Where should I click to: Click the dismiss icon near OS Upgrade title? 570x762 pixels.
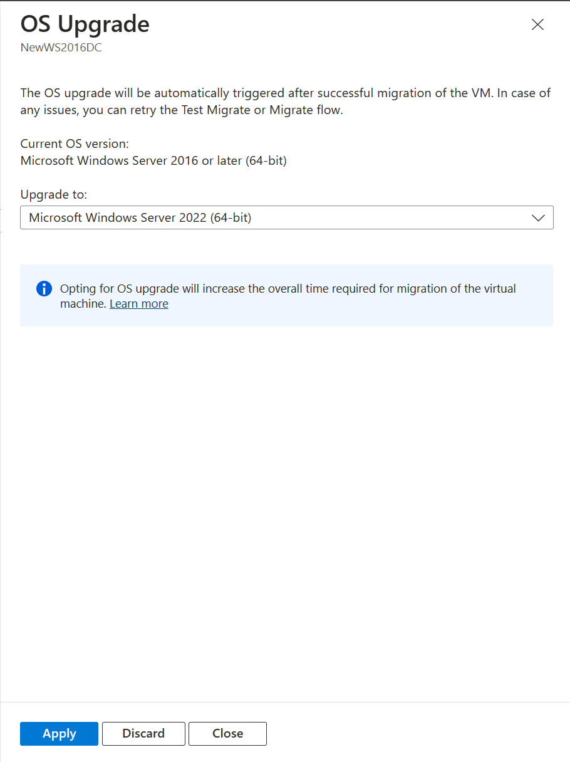[537, 25]
